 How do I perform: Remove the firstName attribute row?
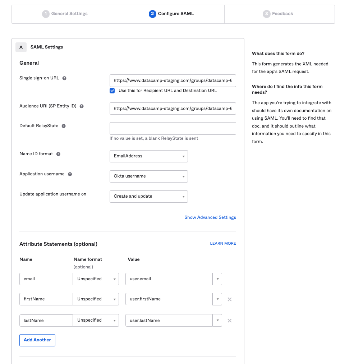tap(230, 299)
